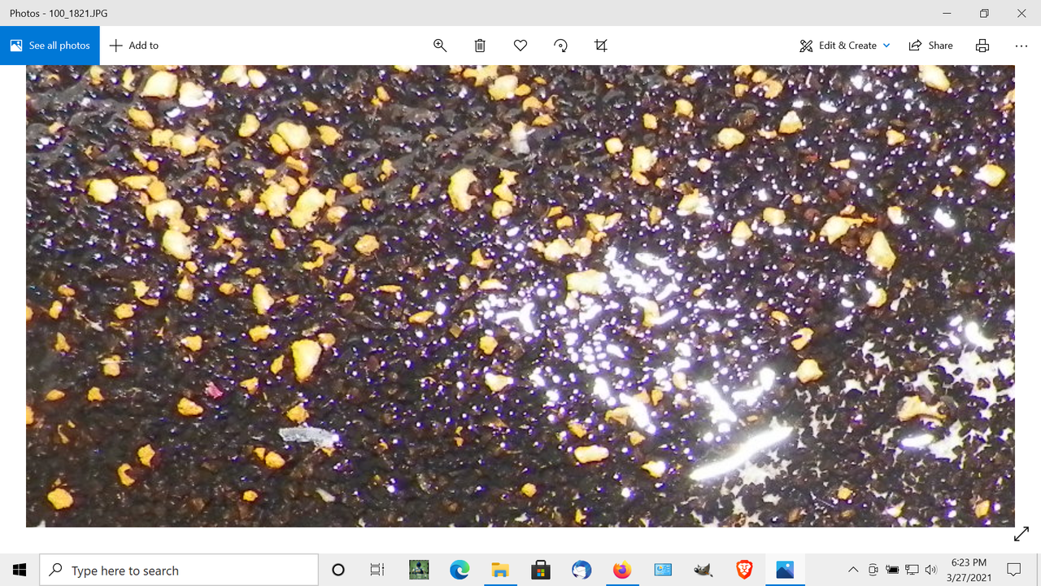Rotate the photo clockwise
The width and height of the screenshot is (1041, 586).
[x=560, y=46]
